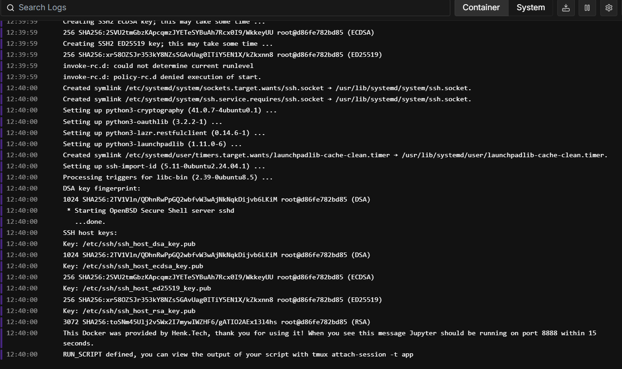Click the download logs icon
This screenshot has width=622, height=369.
[x=566, y=8]
